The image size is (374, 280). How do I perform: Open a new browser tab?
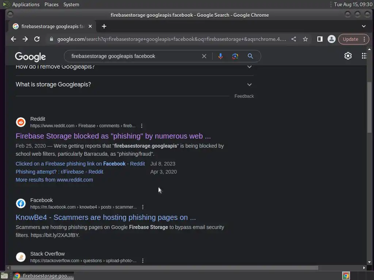(104, 26)
